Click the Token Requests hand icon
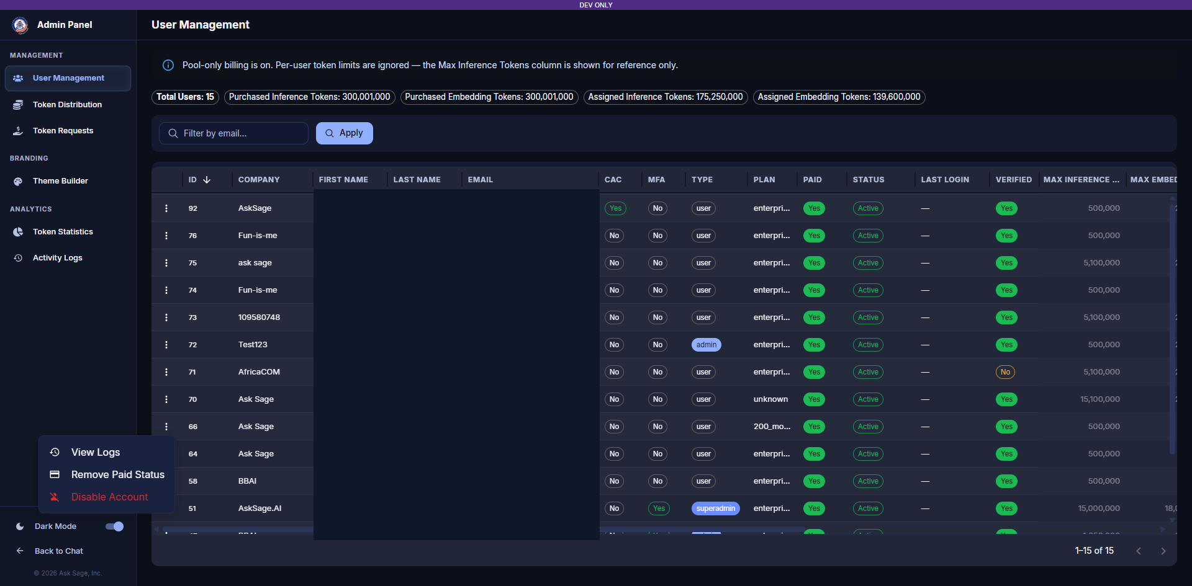Image resolution: width=1192 pixels, height=586 pixels. coord(18,131)
